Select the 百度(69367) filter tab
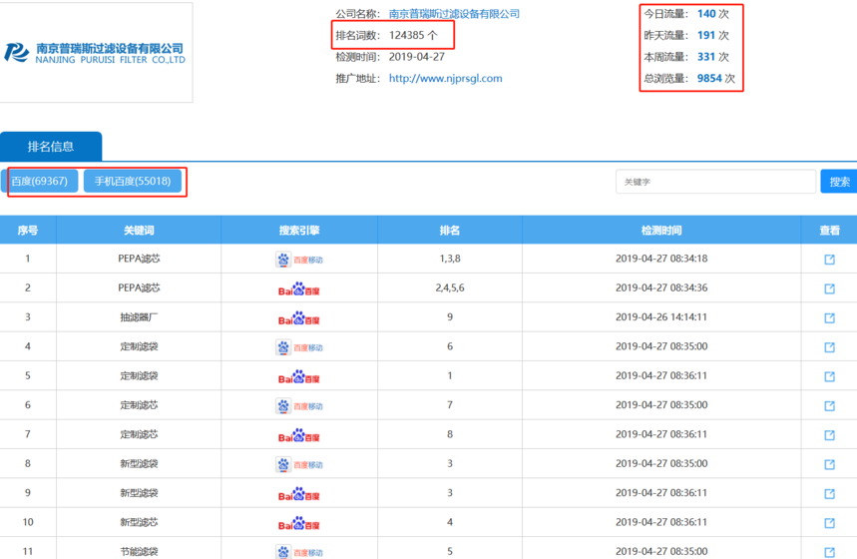The width and height of the screenshot is (857, 559). point(39,181)
